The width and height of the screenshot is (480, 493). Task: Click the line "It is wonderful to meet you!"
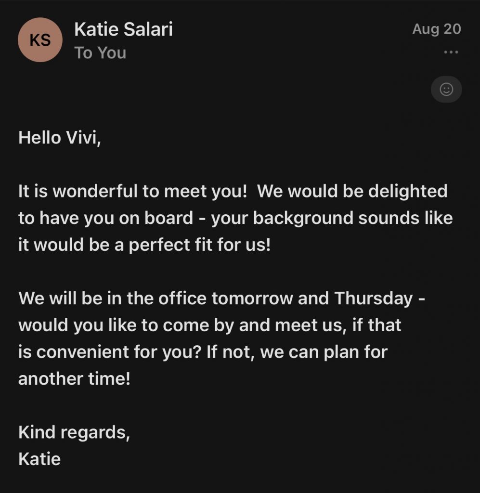(133, 191)
